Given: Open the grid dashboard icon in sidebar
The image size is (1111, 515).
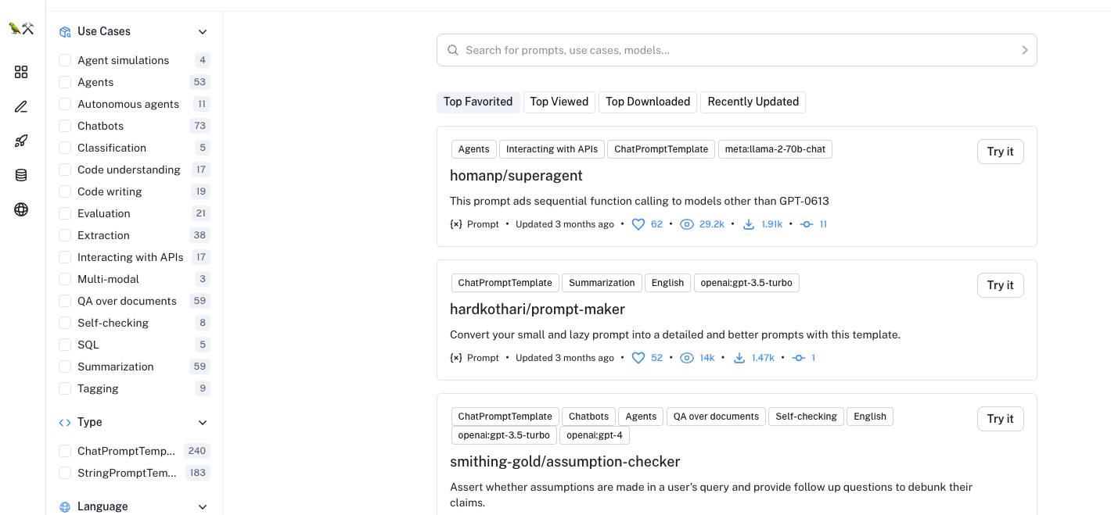Looking at the screenshot, I should (21, 72).
